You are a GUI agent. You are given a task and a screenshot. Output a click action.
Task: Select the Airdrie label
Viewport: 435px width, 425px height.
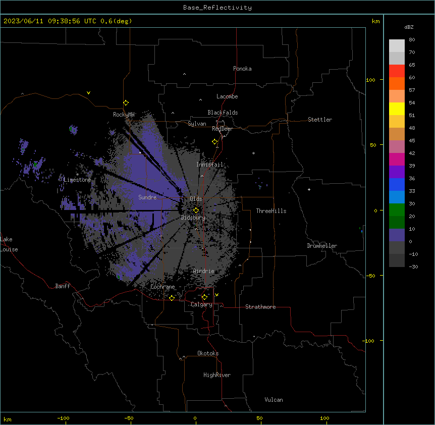pos(204,271)
